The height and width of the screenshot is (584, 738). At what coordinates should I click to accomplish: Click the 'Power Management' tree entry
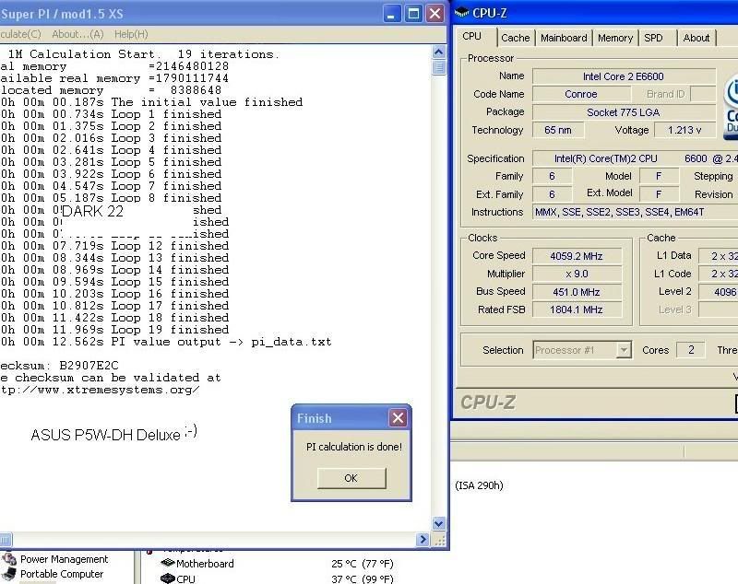(64, 559)
